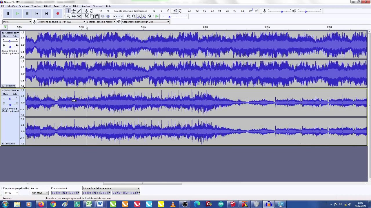This screenshot has height=208, width=371.
Task: Zoom out of the waveform
Action: (134, 16)
